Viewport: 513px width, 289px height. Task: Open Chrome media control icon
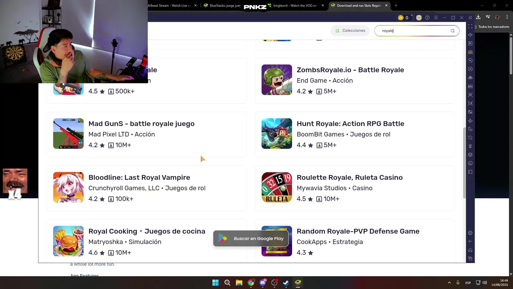488,17
